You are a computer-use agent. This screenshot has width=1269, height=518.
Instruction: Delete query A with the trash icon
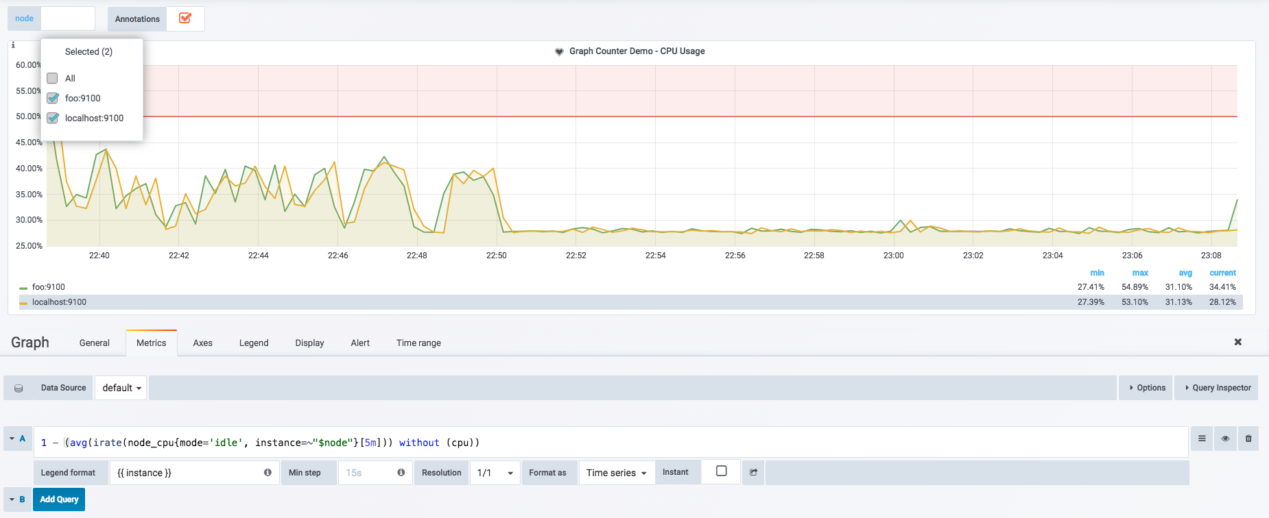click(1248, 439)
